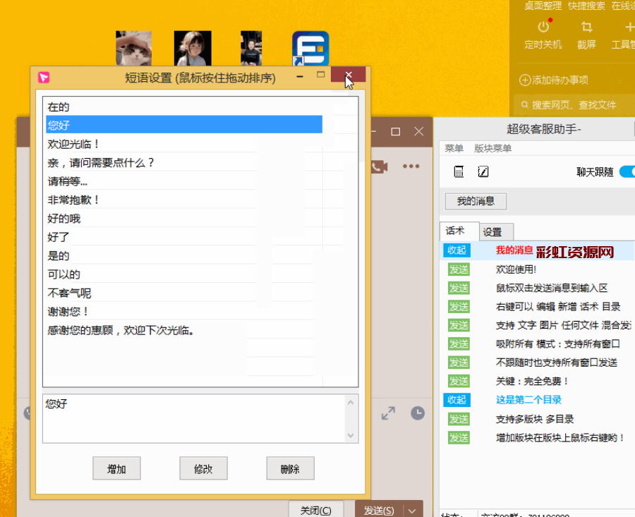Collapse the 我的消息 directory with 收起
The width and height of the screenshot is (635, 517).
click(456, 250)
